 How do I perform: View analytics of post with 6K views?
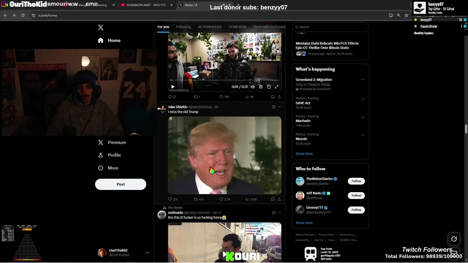[249, 97]
